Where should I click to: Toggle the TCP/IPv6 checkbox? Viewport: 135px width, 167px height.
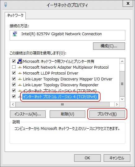coord(14,91)
